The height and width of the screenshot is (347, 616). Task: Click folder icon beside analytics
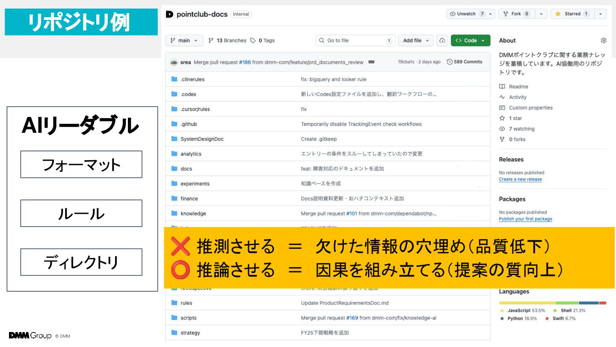pos(174,154)
